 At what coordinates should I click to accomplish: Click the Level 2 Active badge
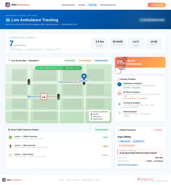tap(85, 60)
